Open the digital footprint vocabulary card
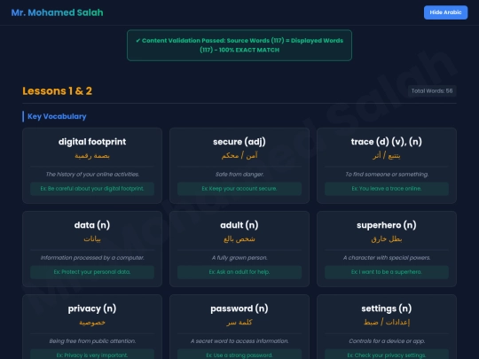 tap(92, 166)
